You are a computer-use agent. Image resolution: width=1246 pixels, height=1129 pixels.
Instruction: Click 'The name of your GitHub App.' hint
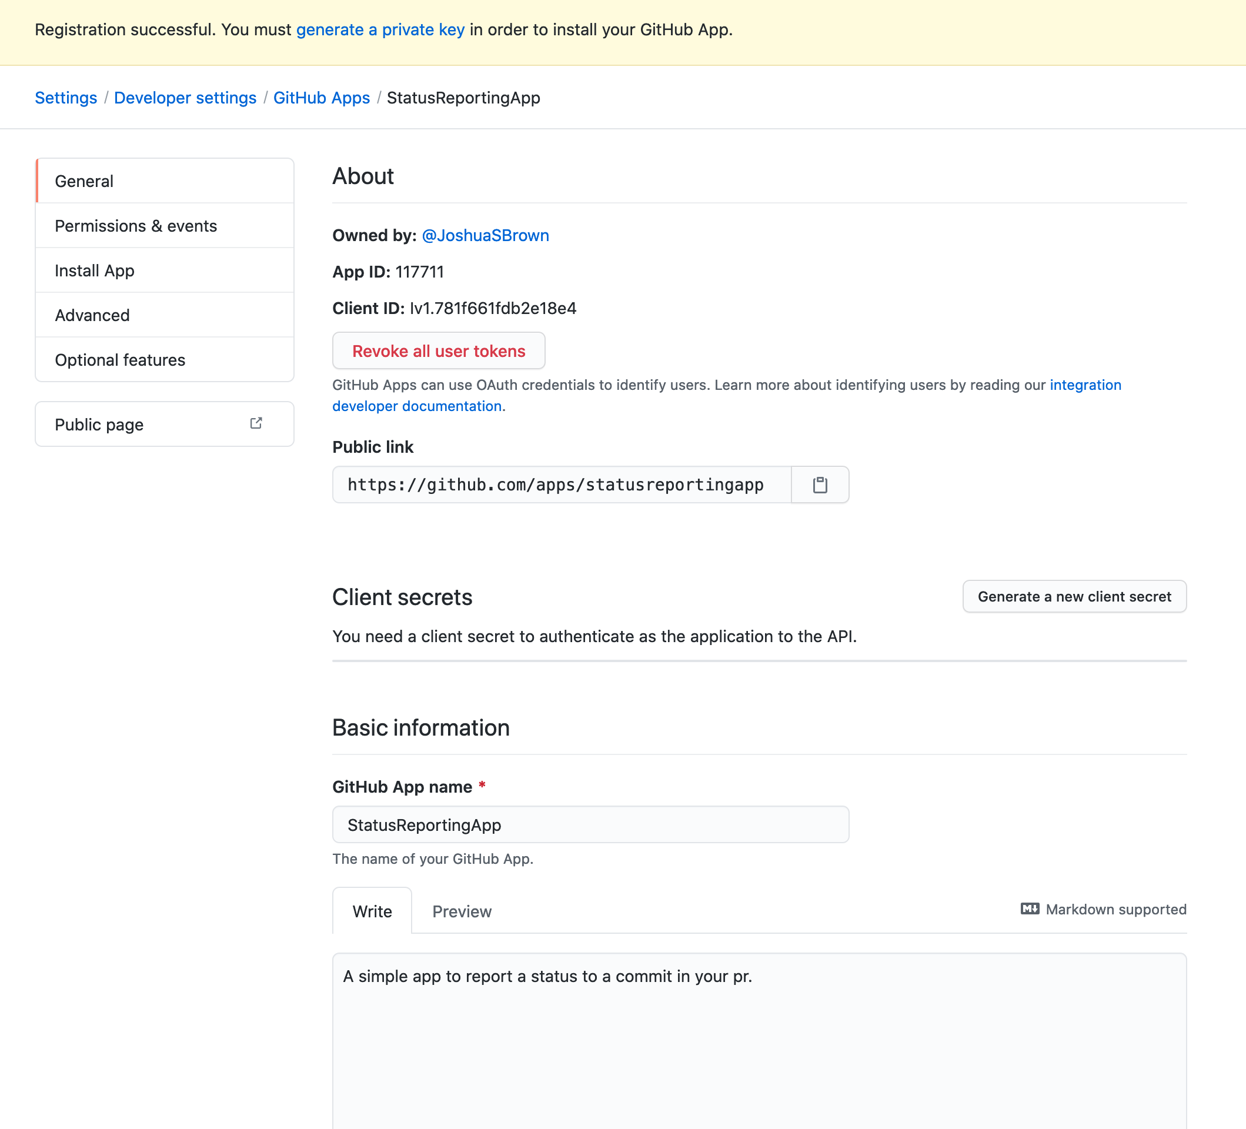click(x=433, y=859)
